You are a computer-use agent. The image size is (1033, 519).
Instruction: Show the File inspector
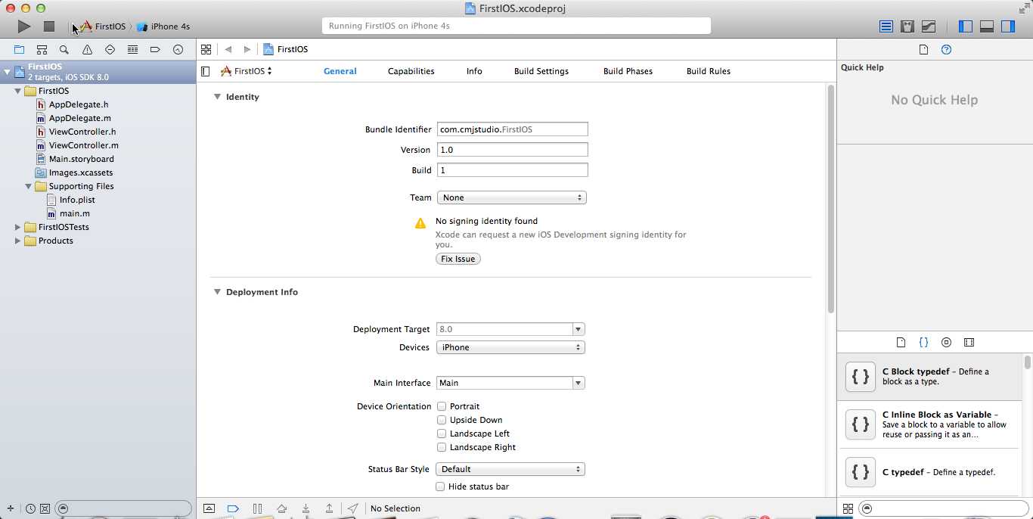(923, 49)
